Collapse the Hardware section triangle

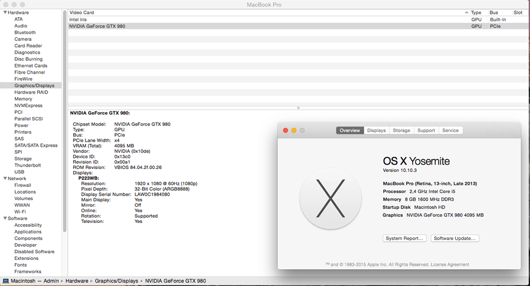point(5,12)
